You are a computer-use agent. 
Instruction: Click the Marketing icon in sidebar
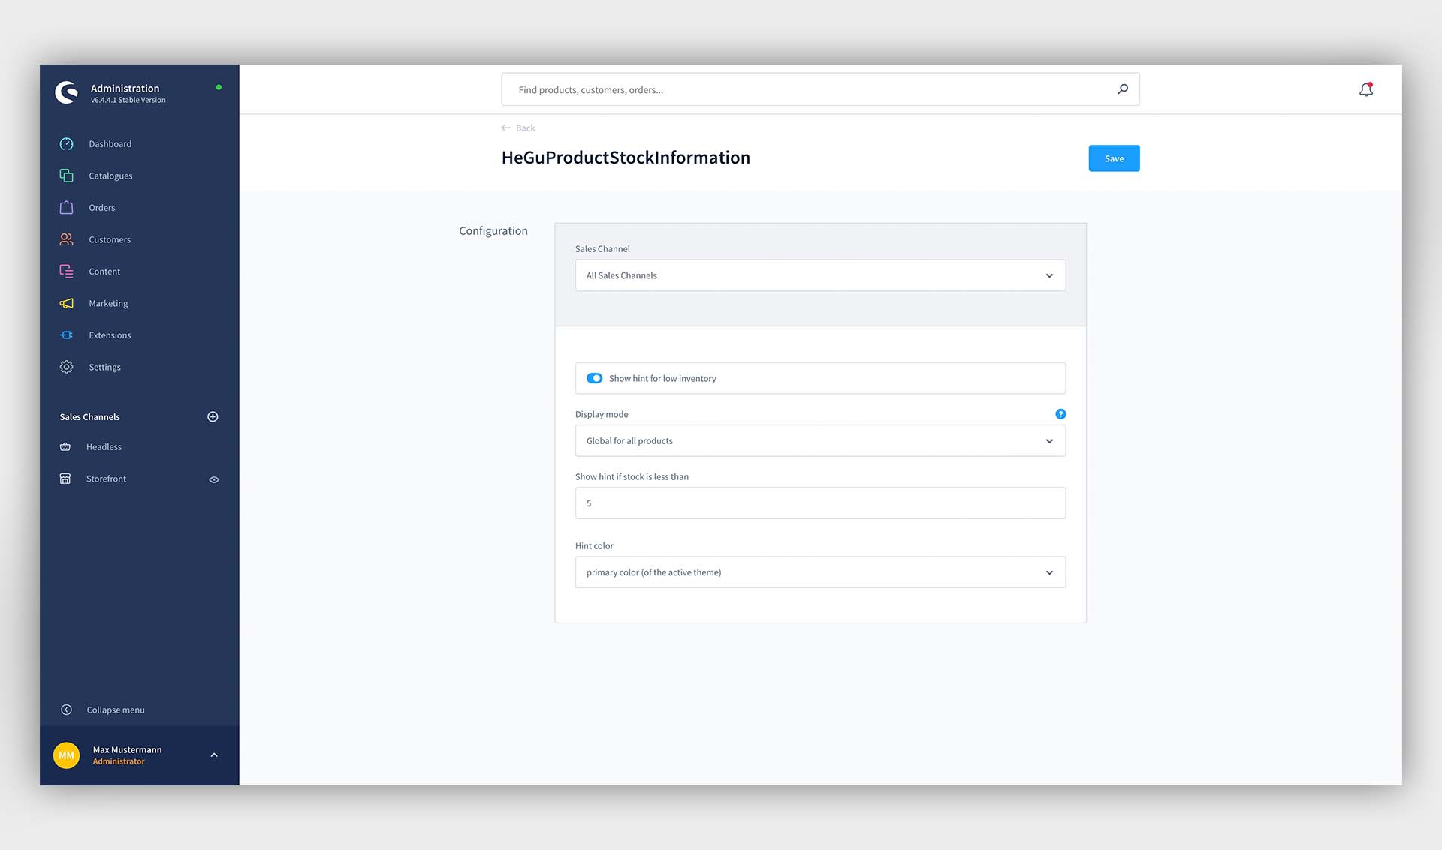point(68,302)
